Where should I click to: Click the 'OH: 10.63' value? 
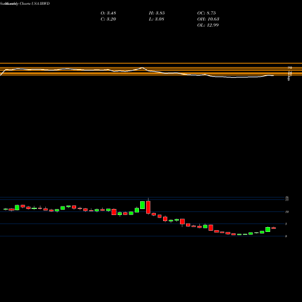(x=208, y=19)
